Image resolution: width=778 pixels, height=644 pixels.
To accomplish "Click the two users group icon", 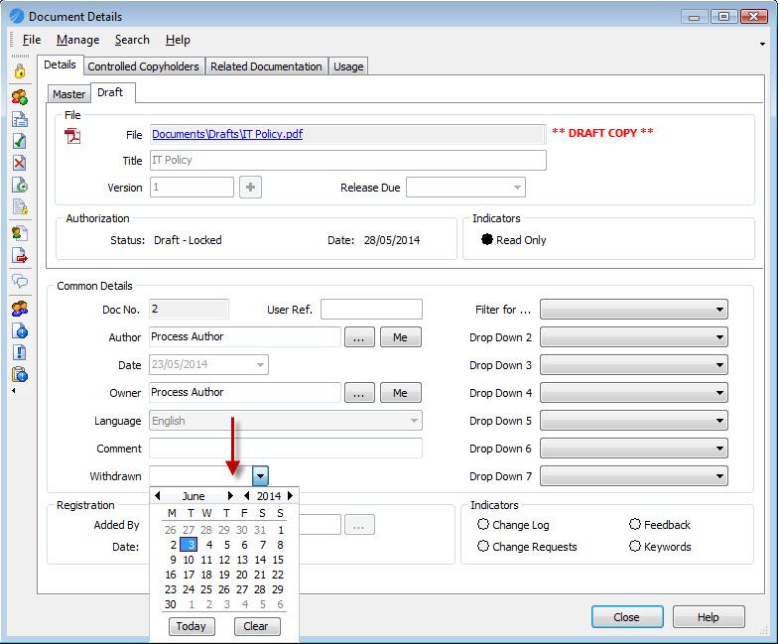I will [20, 309].
